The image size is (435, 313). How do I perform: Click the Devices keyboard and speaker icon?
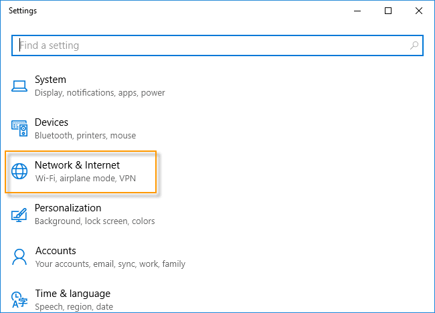pos(19,128)
